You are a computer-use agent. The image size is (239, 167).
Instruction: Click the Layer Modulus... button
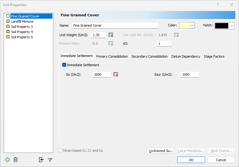tap(191, 151)
